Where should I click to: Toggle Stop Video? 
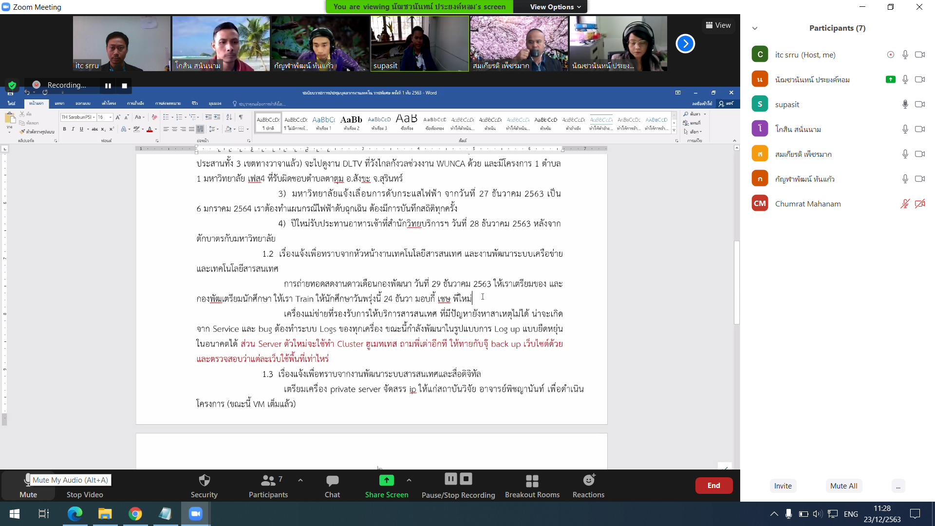pos(85,494)
